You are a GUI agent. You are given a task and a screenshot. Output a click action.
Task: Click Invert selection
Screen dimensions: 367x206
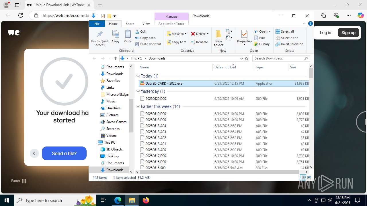tap(290, 44)
